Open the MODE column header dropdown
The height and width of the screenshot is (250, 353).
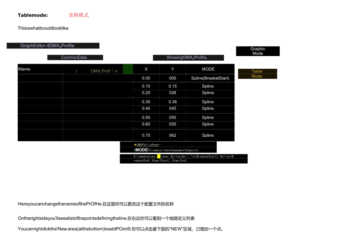(x=208, y=69)
